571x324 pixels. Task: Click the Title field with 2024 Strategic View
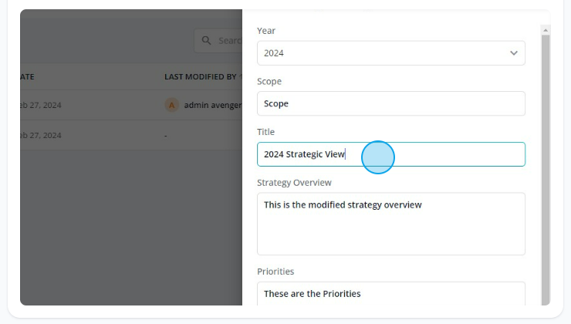[x=390, y=154]
